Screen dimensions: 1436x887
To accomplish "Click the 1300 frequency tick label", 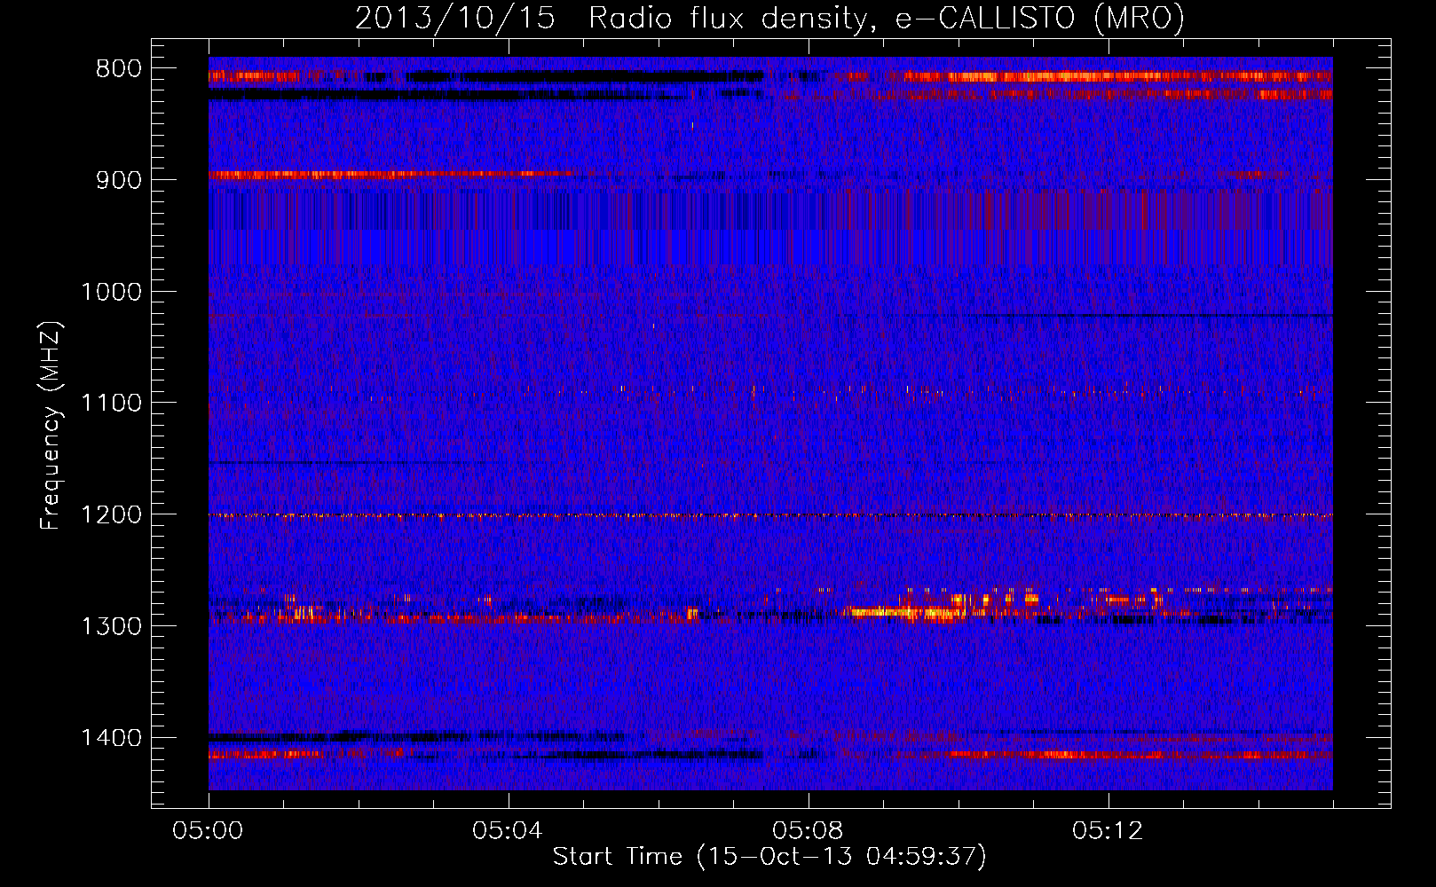I will point(111,626).
